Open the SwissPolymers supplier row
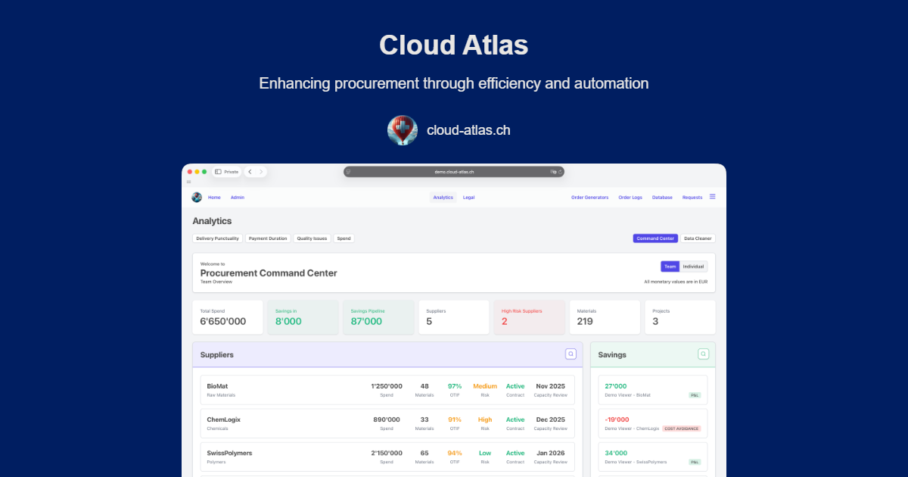 point(387,457)
